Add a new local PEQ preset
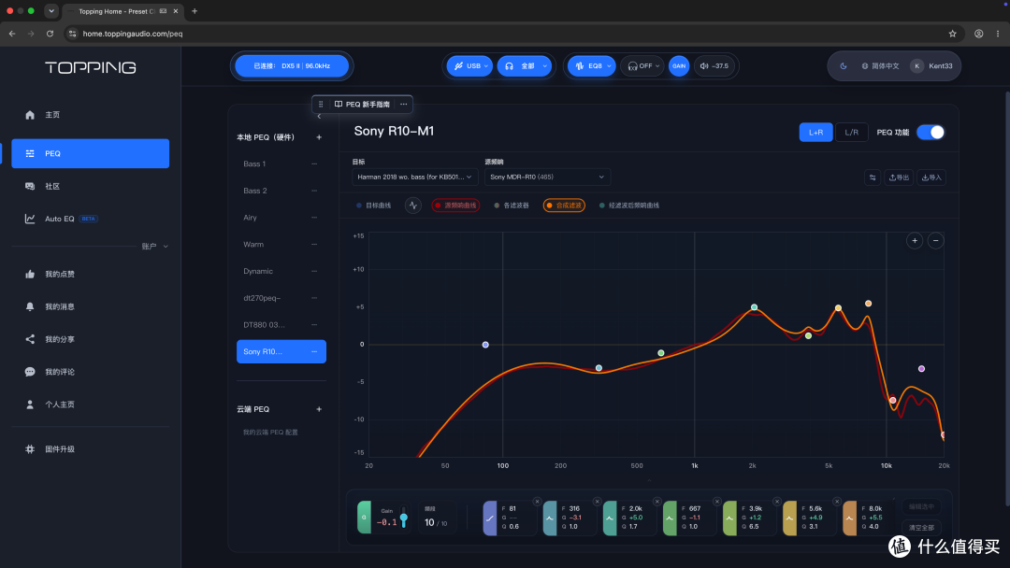 point(319,137)
